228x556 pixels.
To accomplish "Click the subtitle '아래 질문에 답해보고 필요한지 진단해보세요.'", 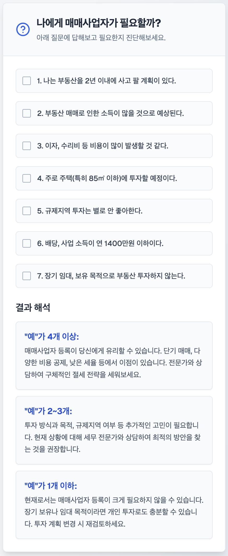I will coord(101,38).
